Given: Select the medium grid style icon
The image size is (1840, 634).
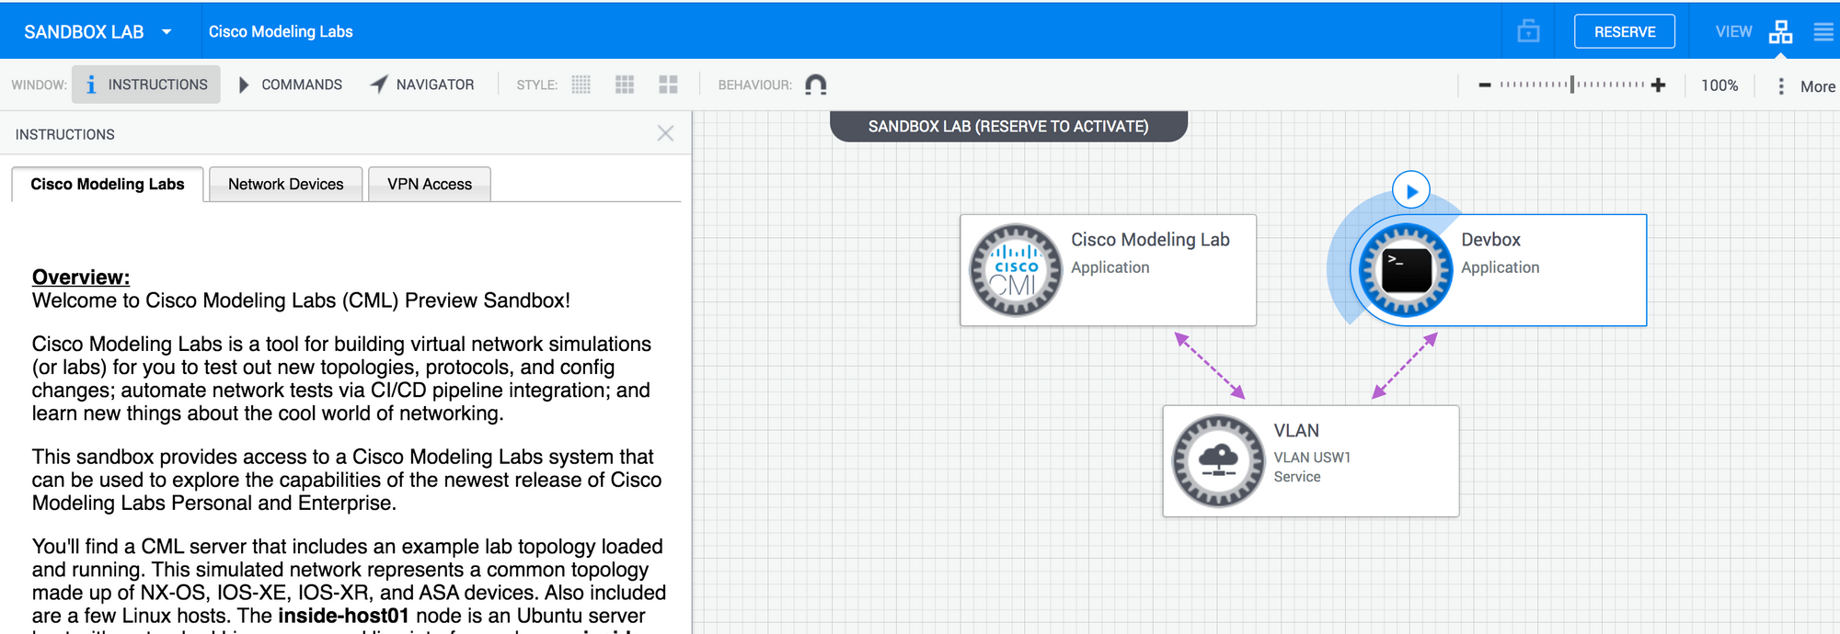Looking at the screenshot, I should (625, 85).
